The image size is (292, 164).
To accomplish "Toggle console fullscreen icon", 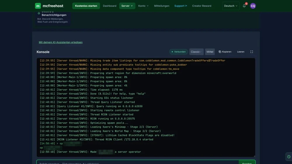I will pos(252,52).
